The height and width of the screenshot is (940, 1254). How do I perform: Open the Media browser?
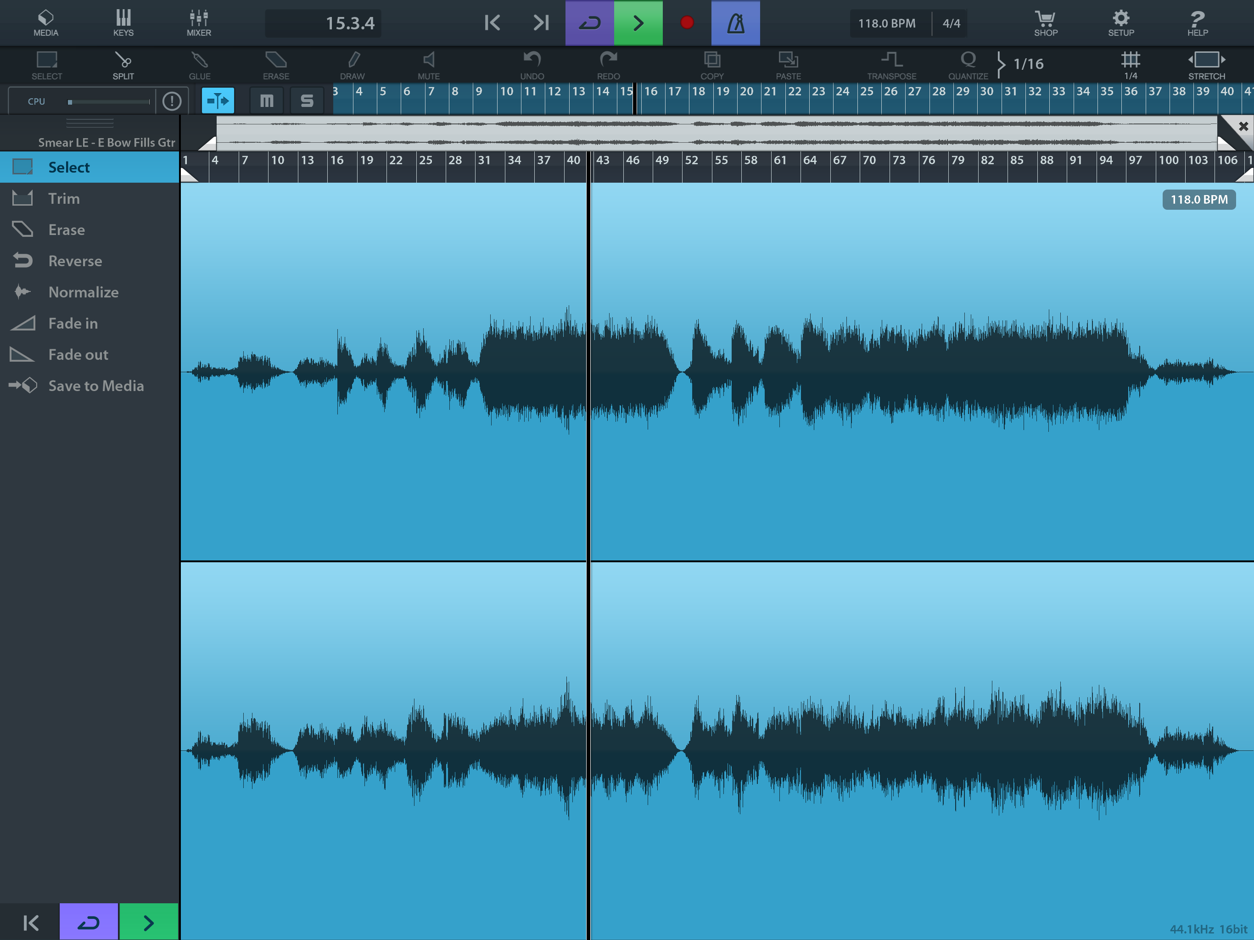pyautogui.click(x=45, y=22)
